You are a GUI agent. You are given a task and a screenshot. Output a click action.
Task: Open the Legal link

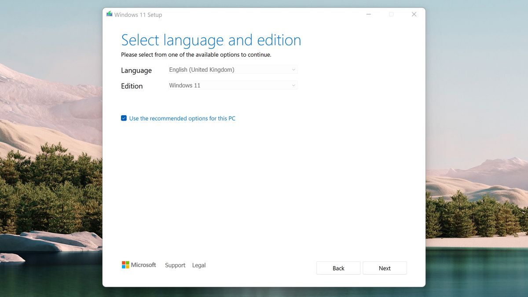point(199,265)
